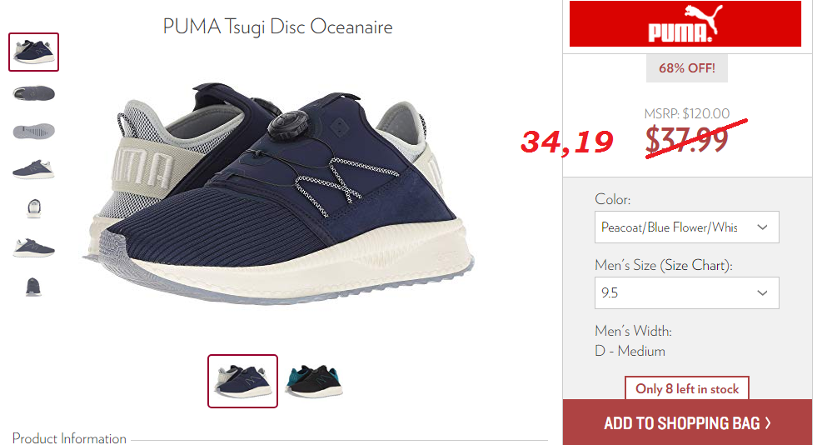Screen dimensions: 817x445
Task: Open the Color dropdown menu
Action: tap(687, 227)
